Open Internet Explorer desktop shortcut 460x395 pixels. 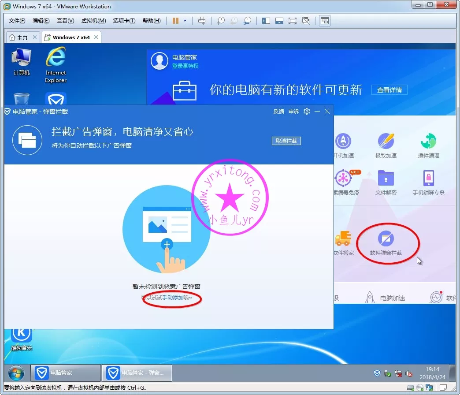pyautogui.click(x=56, y=65)
